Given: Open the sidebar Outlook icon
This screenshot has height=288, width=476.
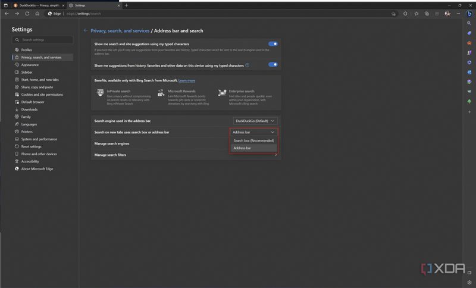Looking at the screenshot, I should [x=469, y=72].
